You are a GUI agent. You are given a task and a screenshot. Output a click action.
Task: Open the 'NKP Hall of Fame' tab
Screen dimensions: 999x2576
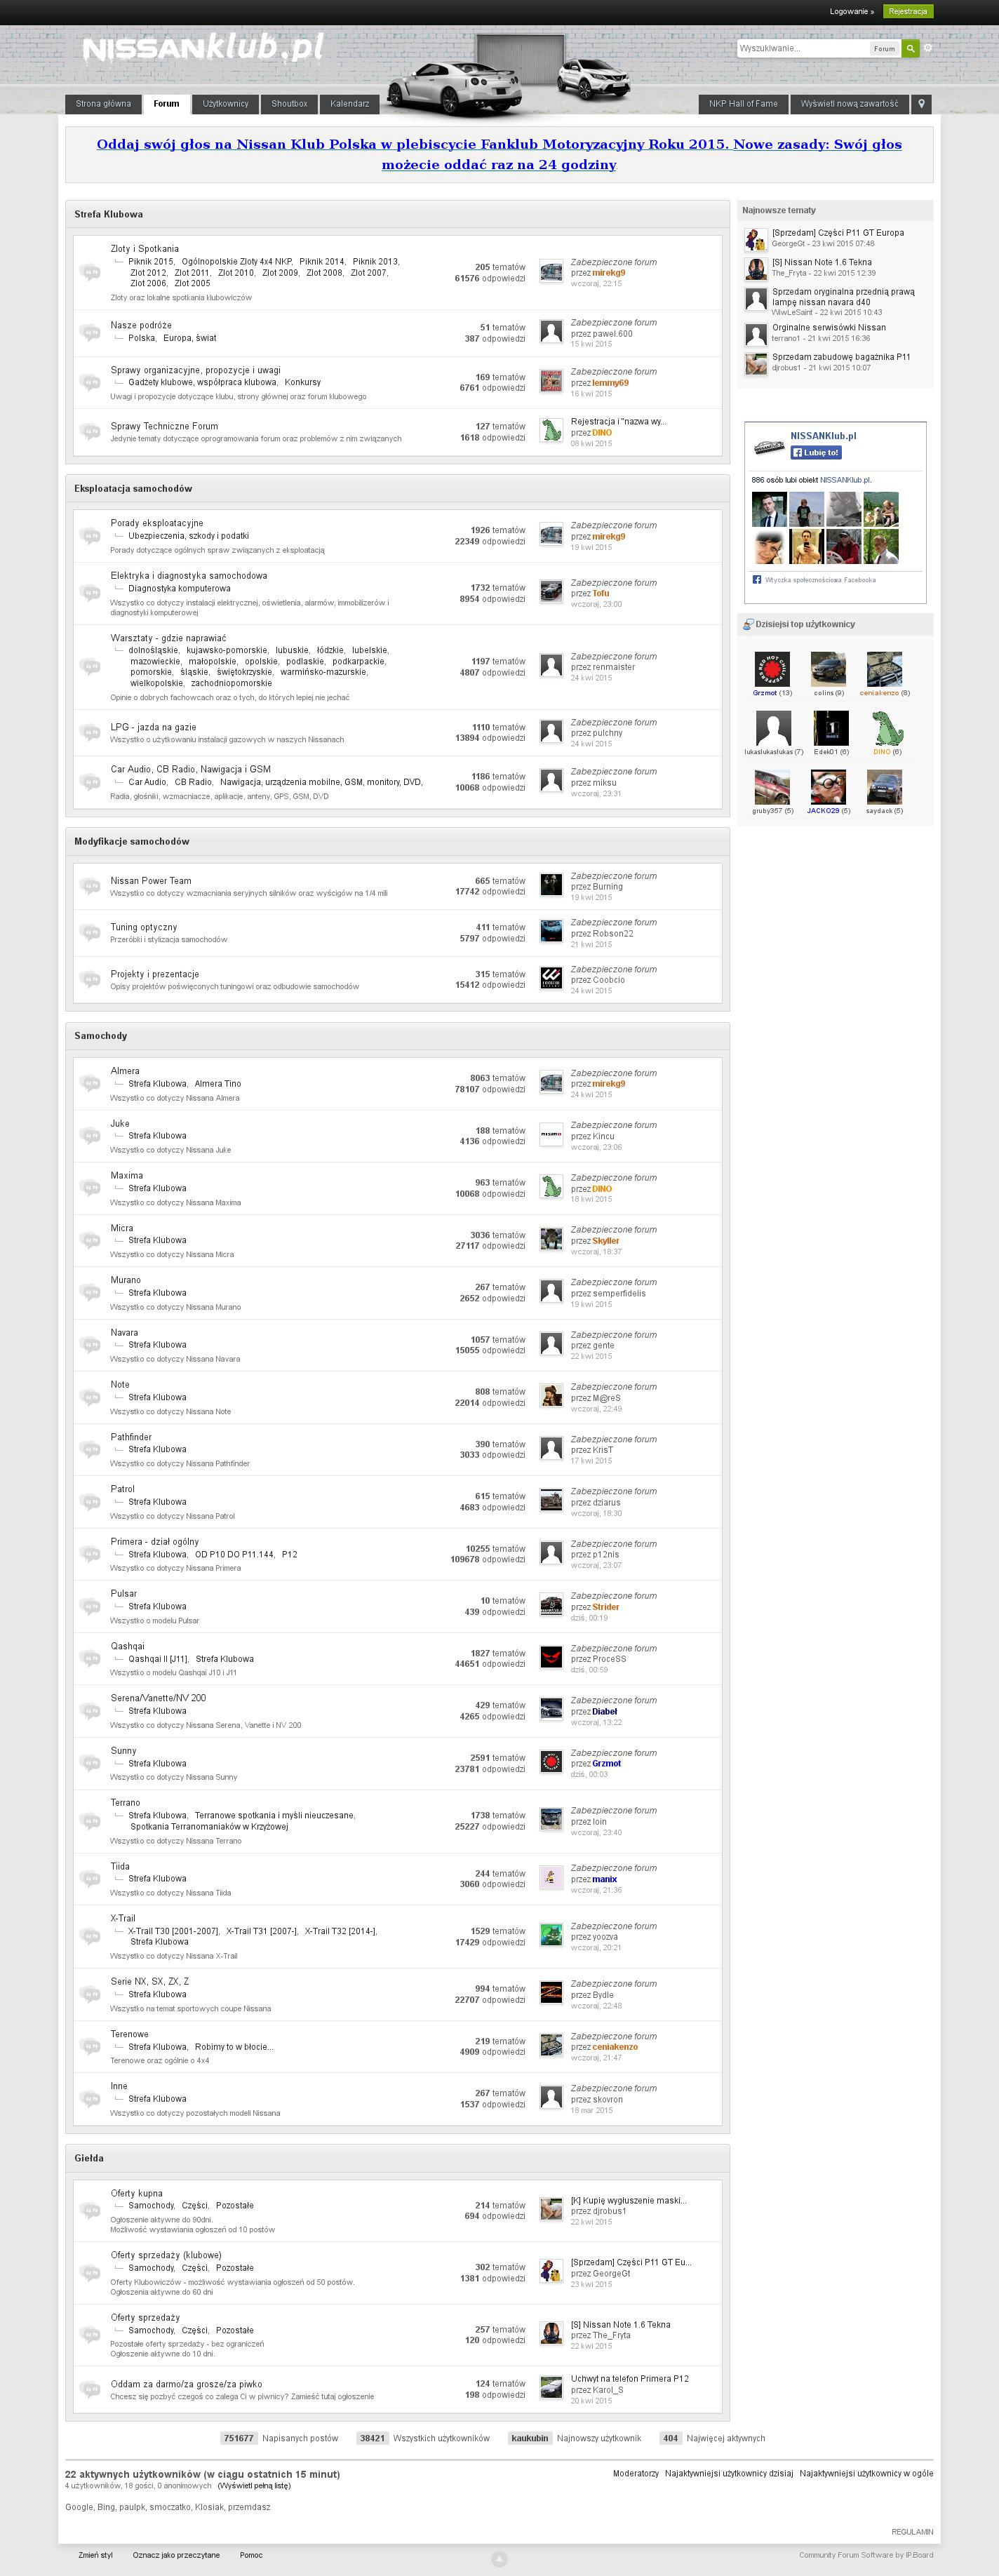(742, 104)
